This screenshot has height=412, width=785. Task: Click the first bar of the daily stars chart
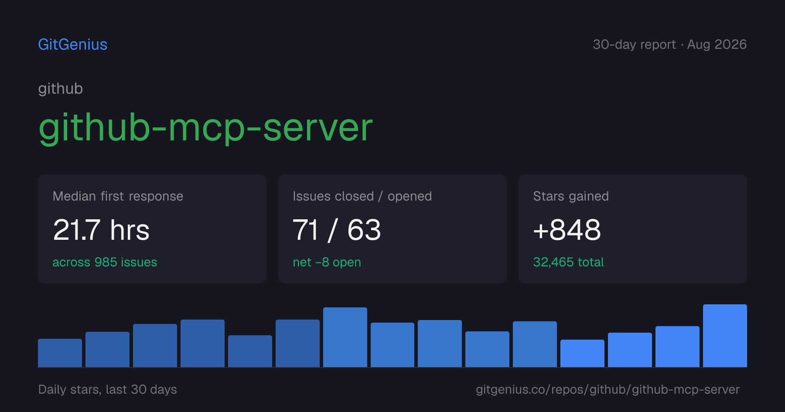(x=60, y=353)
